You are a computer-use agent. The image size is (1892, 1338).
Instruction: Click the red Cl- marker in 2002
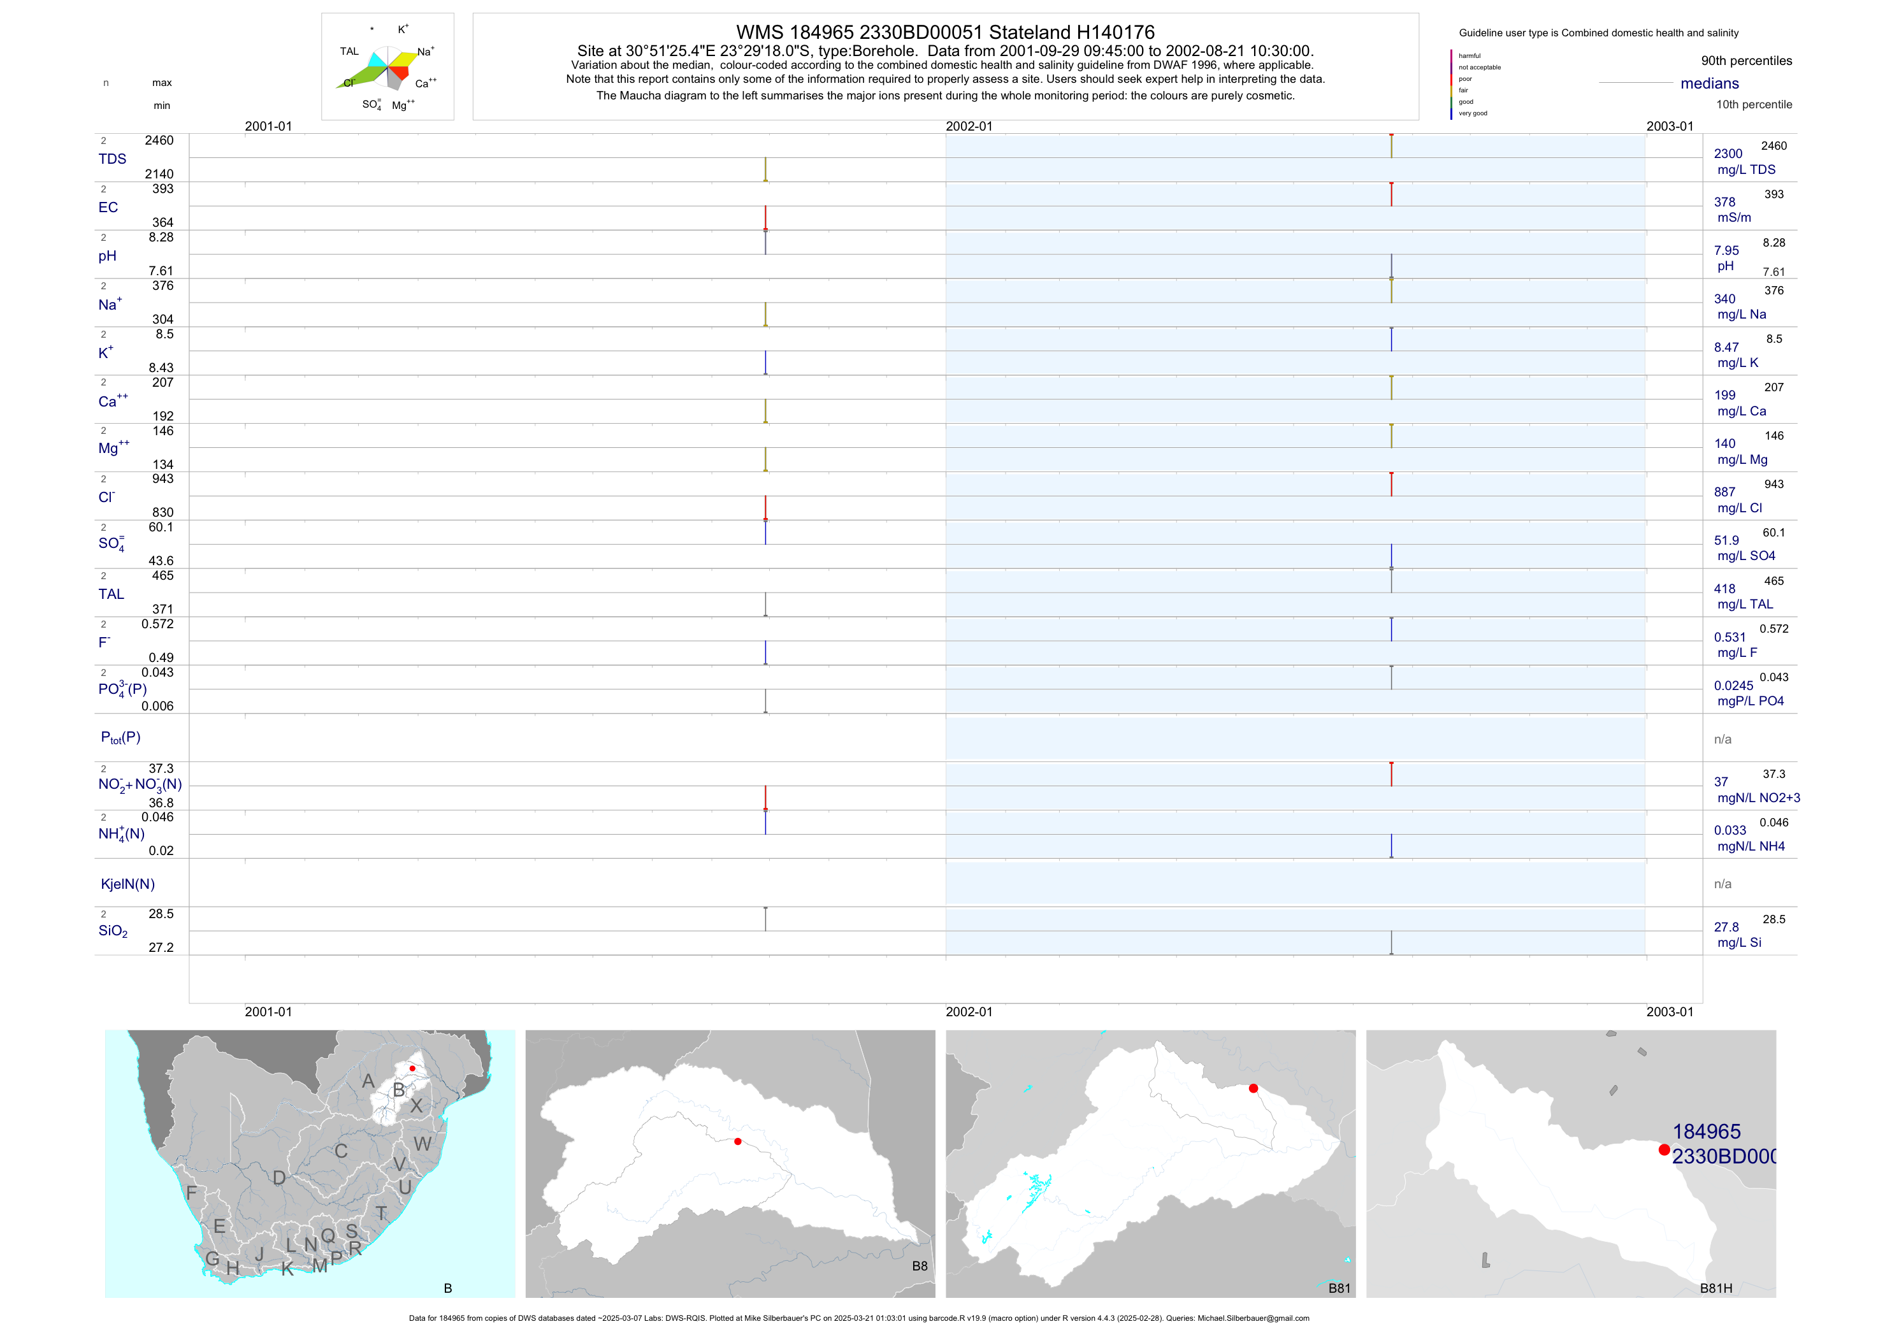click(1391, 484)
